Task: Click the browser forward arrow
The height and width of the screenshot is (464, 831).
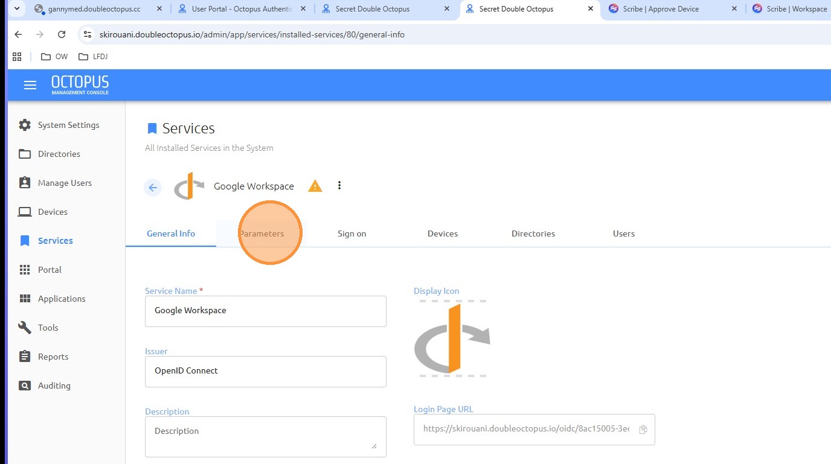Action: click(40, 34)
